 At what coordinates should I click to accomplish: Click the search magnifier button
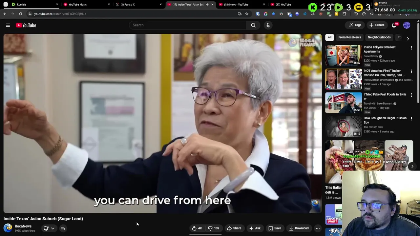point(253,25)
